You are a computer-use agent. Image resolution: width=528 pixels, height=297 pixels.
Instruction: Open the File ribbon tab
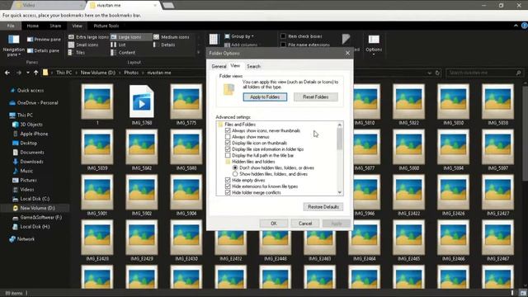click(x=11, y=26)
